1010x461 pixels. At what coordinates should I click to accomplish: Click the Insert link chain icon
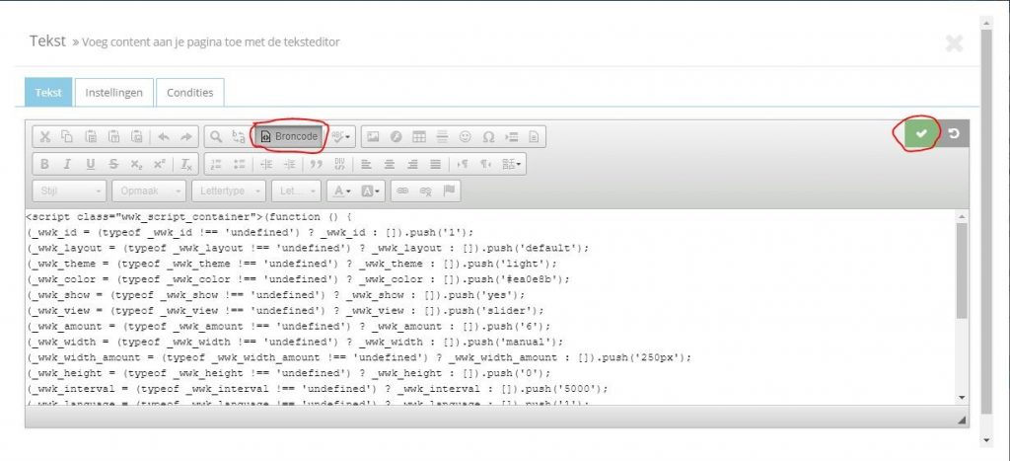coord(402,191)
